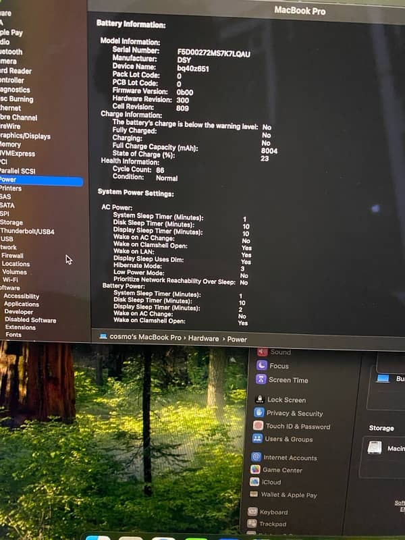Click the Macintosh HD storage drive icon
This screenshot has width=405, height=540.
[373, 448]
